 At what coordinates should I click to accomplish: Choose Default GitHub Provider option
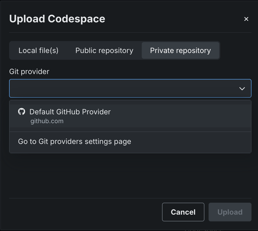pos(70,112)
